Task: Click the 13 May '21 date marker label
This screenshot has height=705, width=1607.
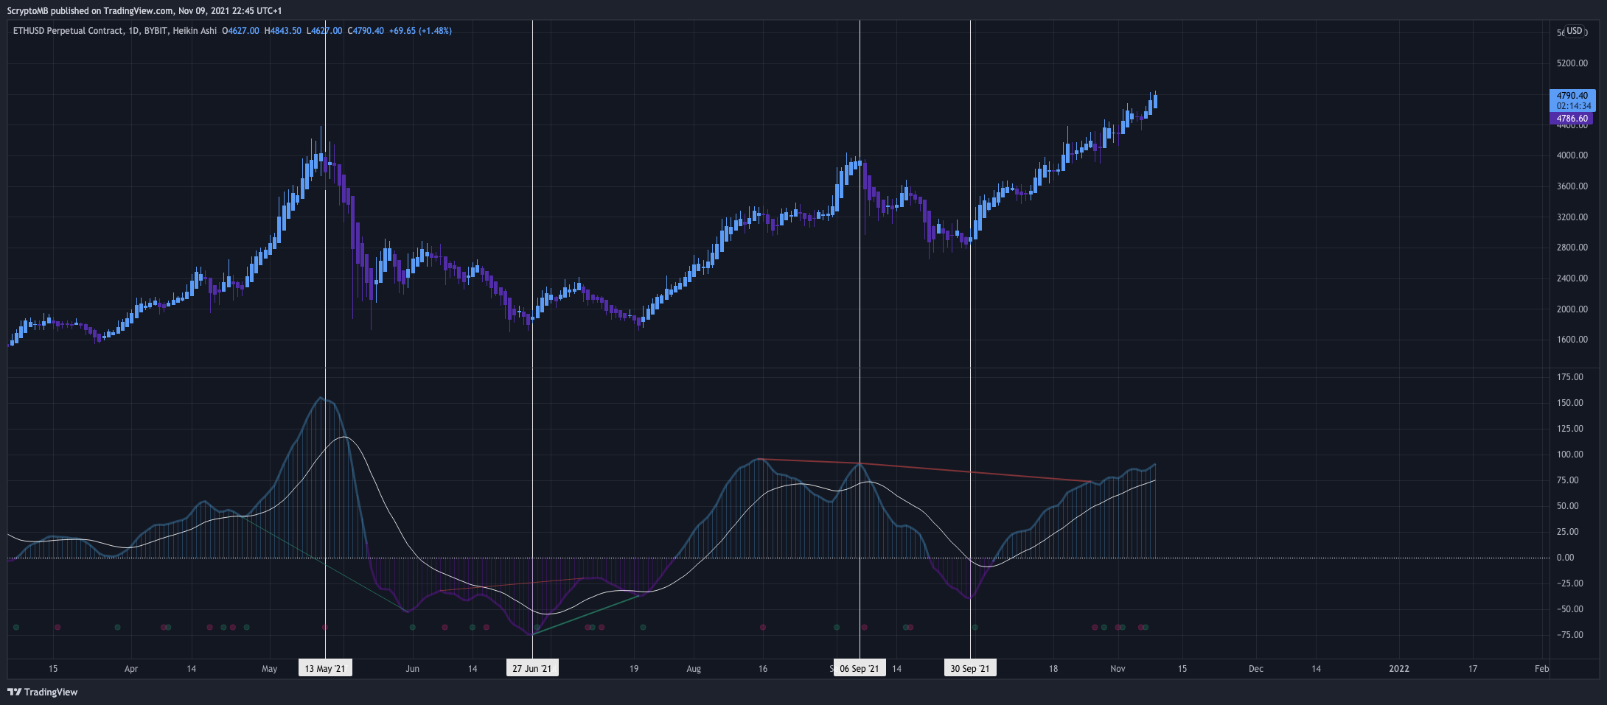Action: [x=324, y=668]
